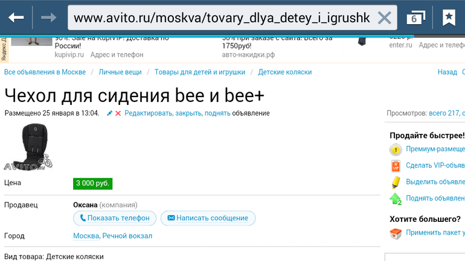Open bookmarks via the star bookmark icon
This screenshot has width=465, height=261.
click(449, 17)
